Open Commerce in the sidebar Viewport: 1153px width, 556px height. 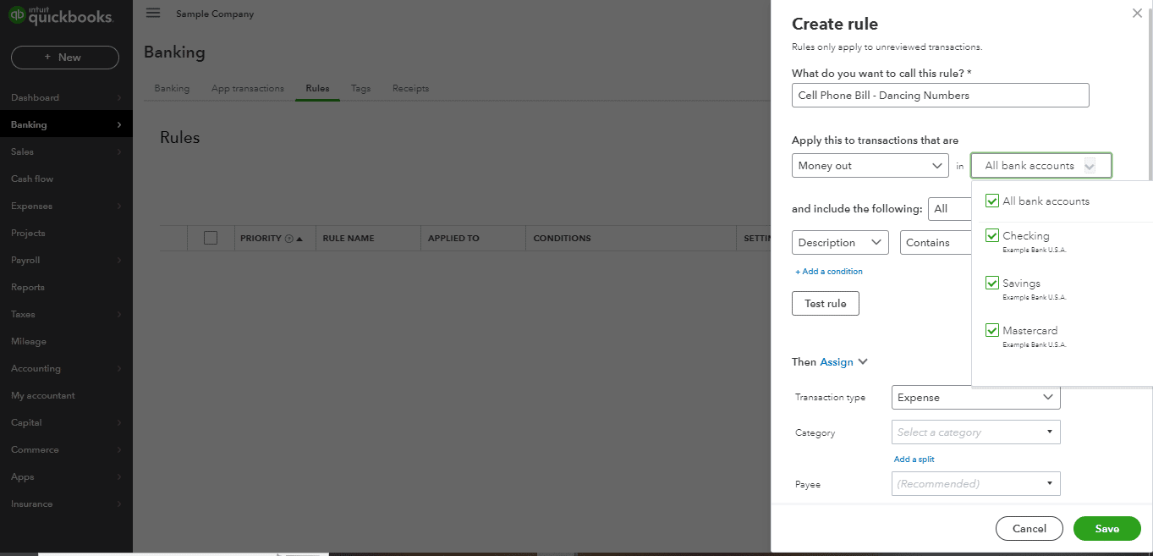point(66,449)
